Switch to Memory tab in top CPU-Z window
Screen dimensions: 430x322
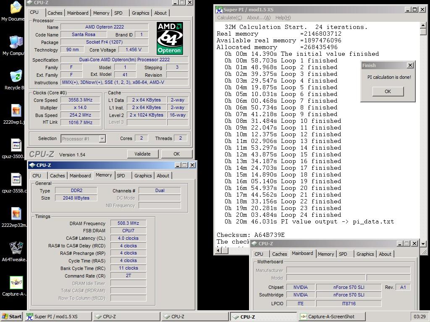[101, 13]
